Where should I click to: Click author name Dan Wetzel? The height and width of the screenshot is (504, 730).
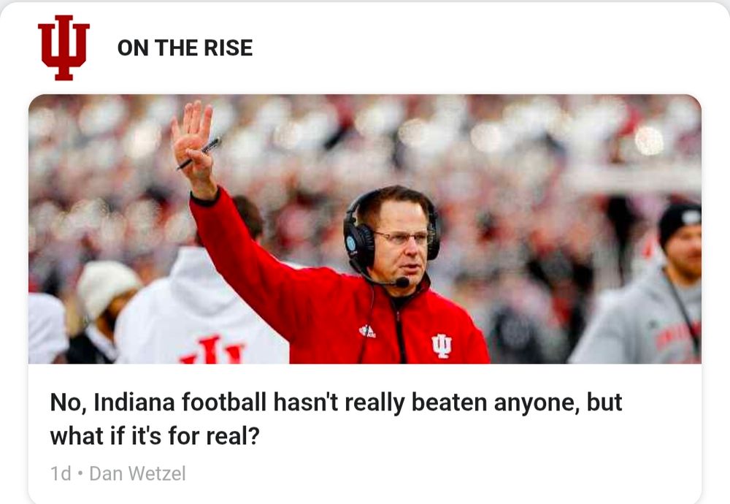[x=145, y=473]
